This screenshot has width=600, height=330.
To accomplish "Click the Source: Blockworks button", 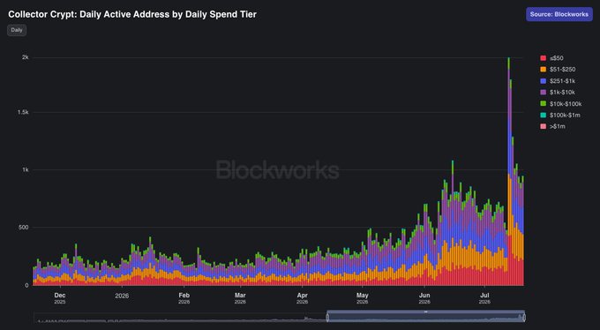I will pos(559,14).
